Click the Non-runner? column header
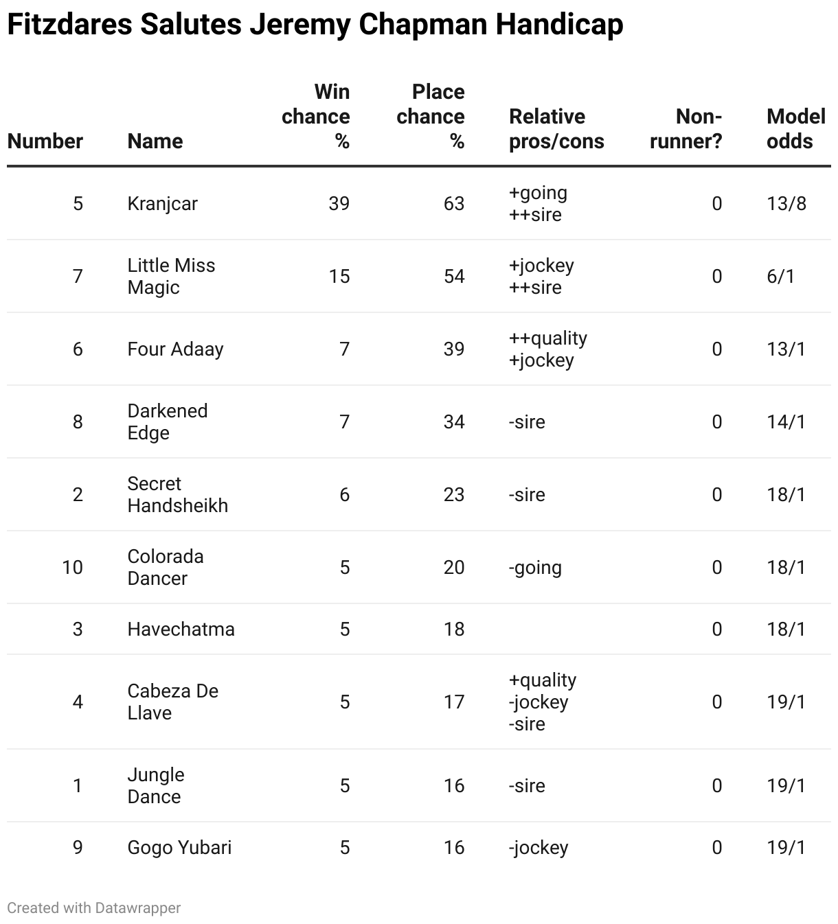Screen dimensions: 838x924 pyautogui.click(x=686, y=129)
